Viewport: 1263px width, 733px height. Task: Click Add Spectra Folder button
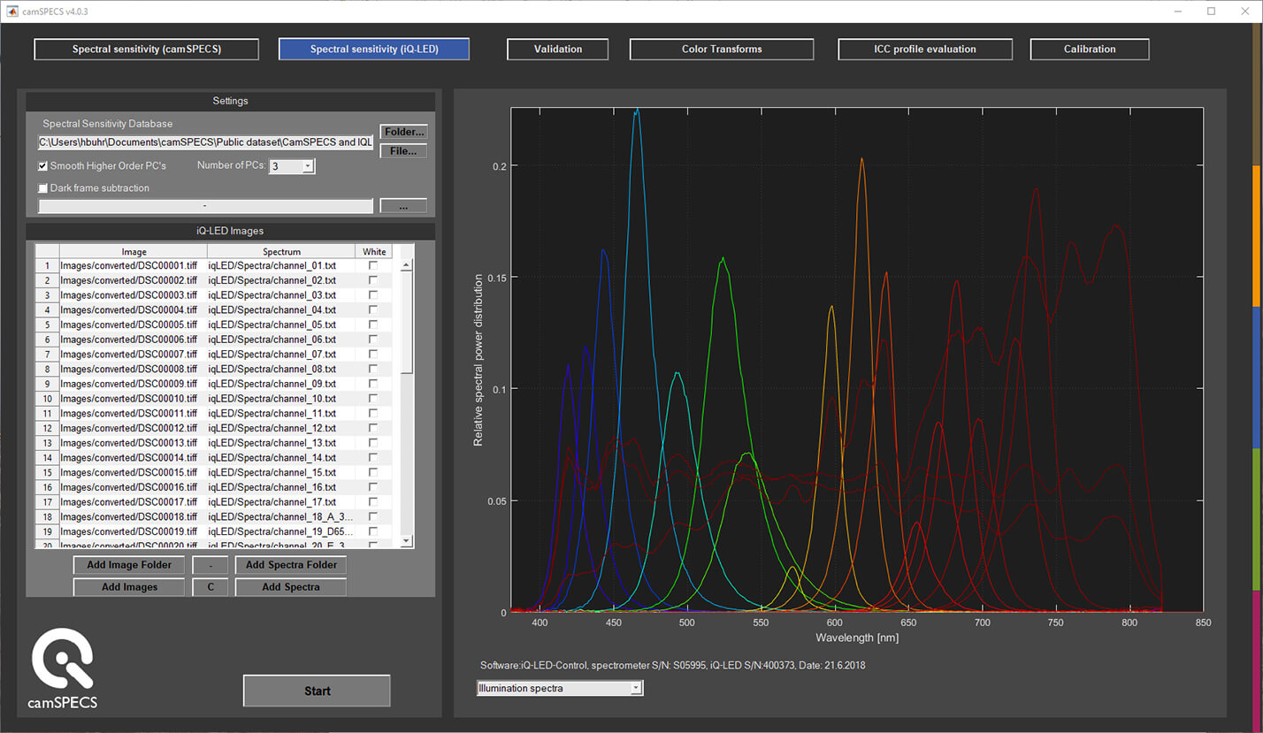(x=291, y=565)
